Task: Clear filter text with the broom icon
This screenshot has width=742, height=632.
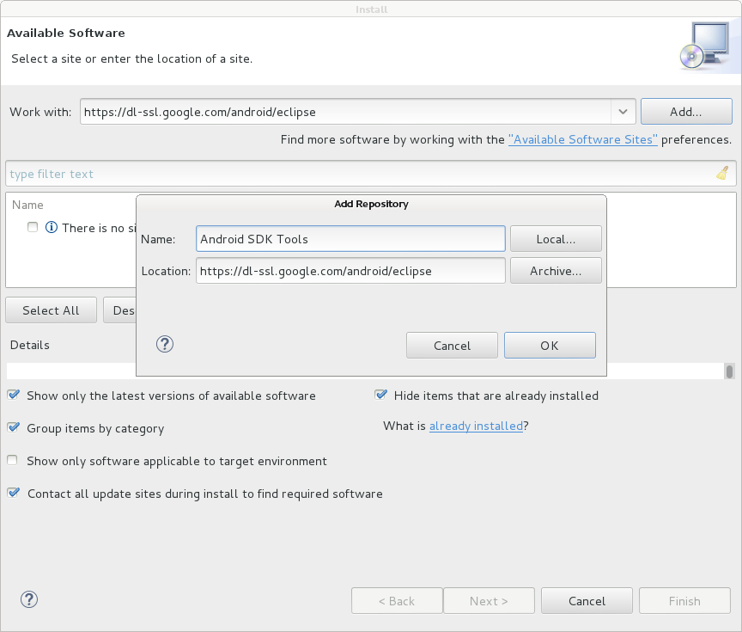Action: point(722,174)
